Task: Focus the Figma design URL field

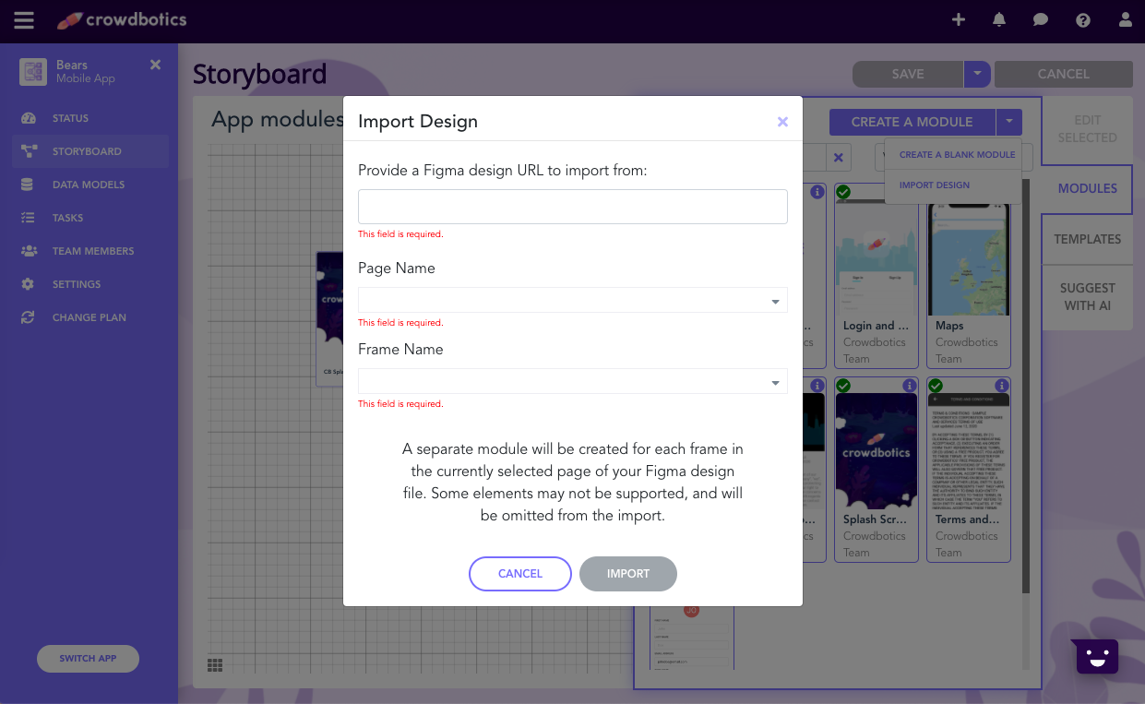Action: tap(573, 207)
